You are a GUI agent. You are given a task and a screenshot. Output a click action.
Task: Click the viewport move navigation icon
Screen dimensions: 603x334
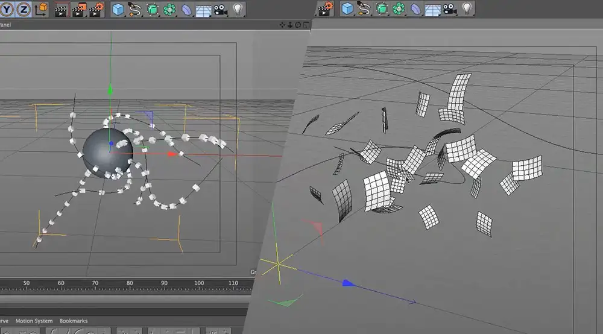tap(282, 25)
